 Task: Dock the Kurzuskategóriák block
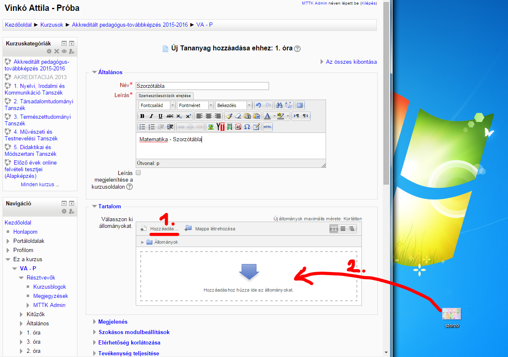tap(72, 43)
